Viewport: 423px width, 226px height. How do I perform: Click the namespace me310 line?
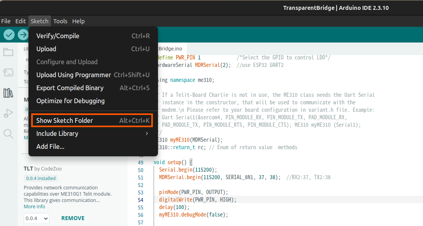coord(186,80)
